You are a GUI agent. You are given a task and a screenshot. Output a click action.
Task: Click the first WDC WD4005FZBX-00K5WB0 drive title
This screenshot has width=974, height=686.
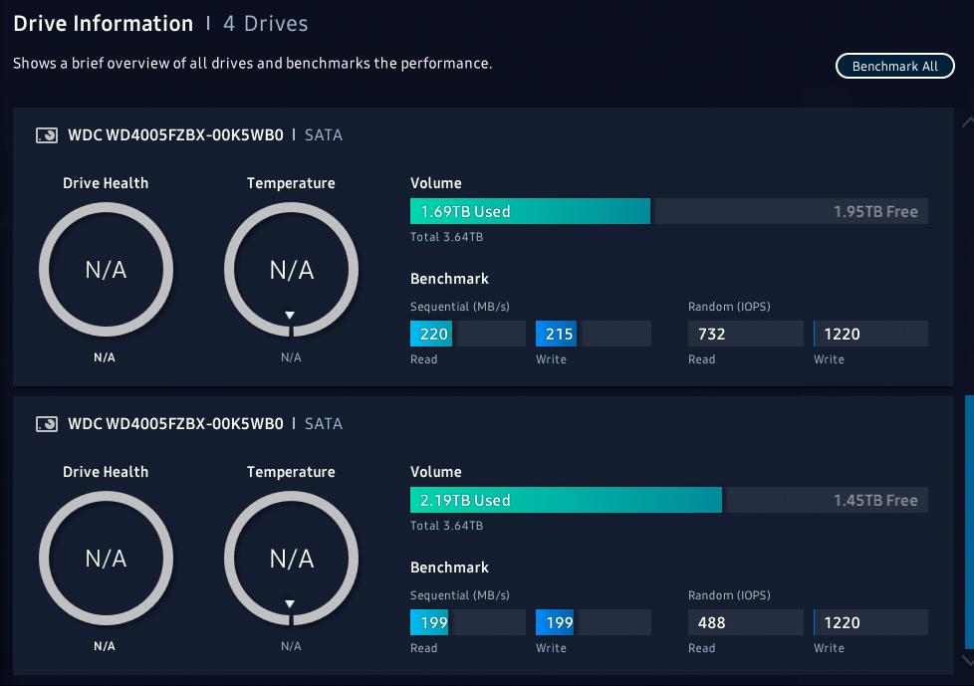coord(175,134)
